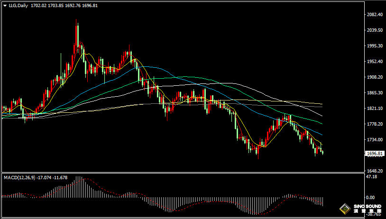Image resolution: width=386 pixels, height=219 pixels.
Task: Select the LLG,Daily symbol label
Action: 18,6
